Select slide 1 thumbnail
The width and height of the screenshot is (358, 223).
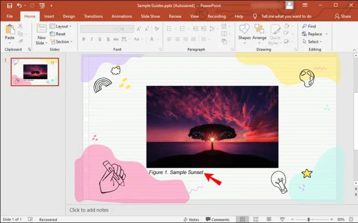click(x=35, y=72)
